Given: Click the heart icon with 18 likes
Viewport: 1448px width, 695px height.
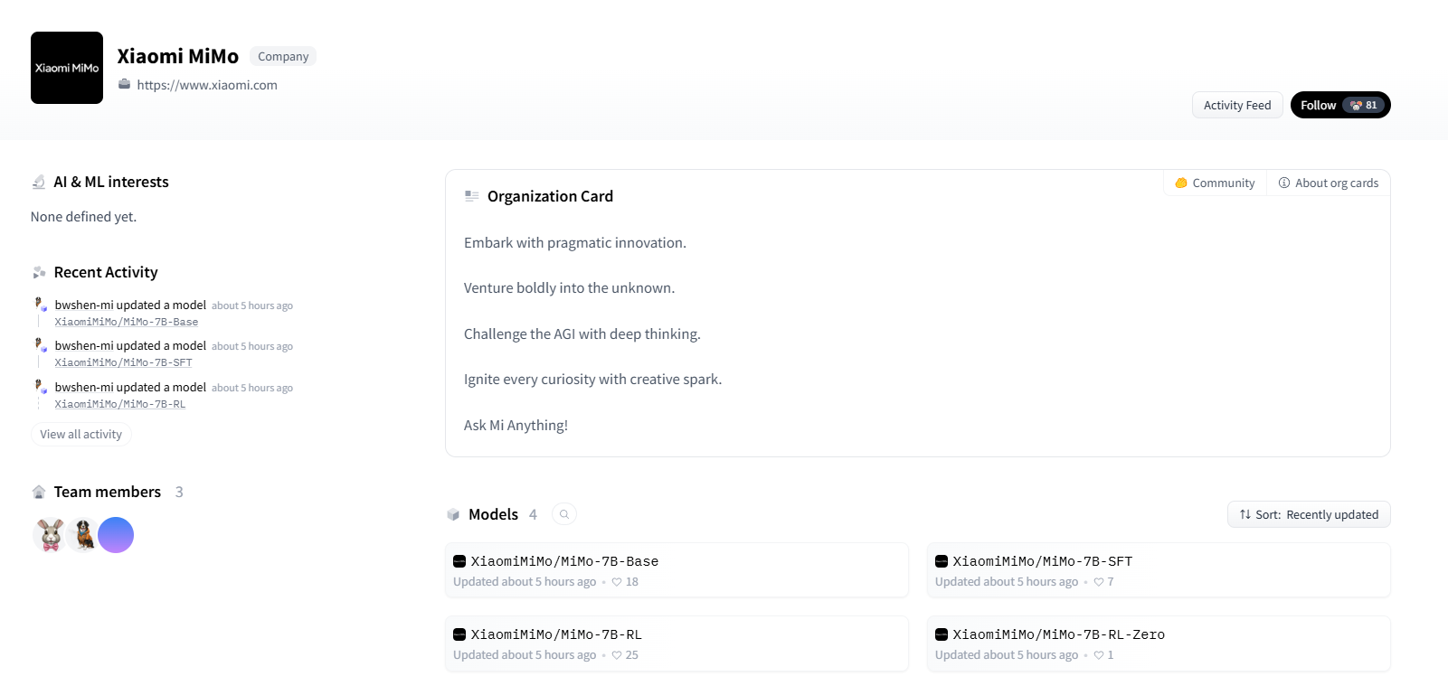Looking at the screenshot, I should point(617,582).
